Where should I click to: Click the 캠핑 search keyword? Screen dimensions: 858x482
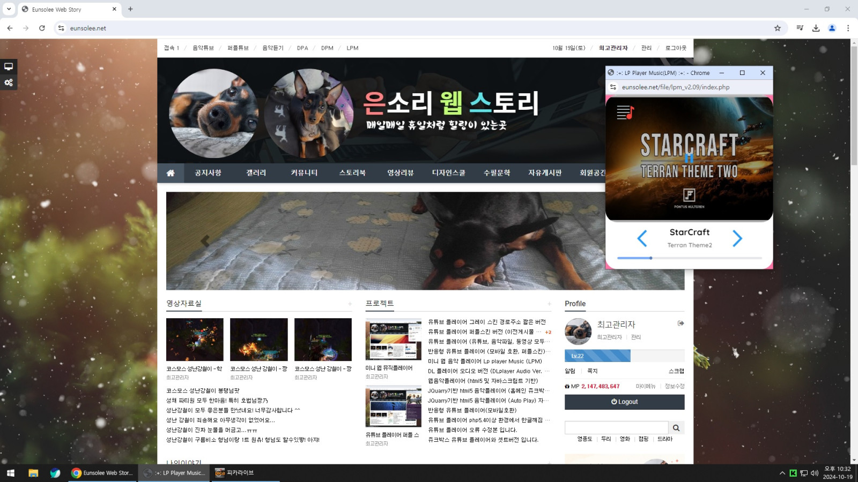point(643,439)
